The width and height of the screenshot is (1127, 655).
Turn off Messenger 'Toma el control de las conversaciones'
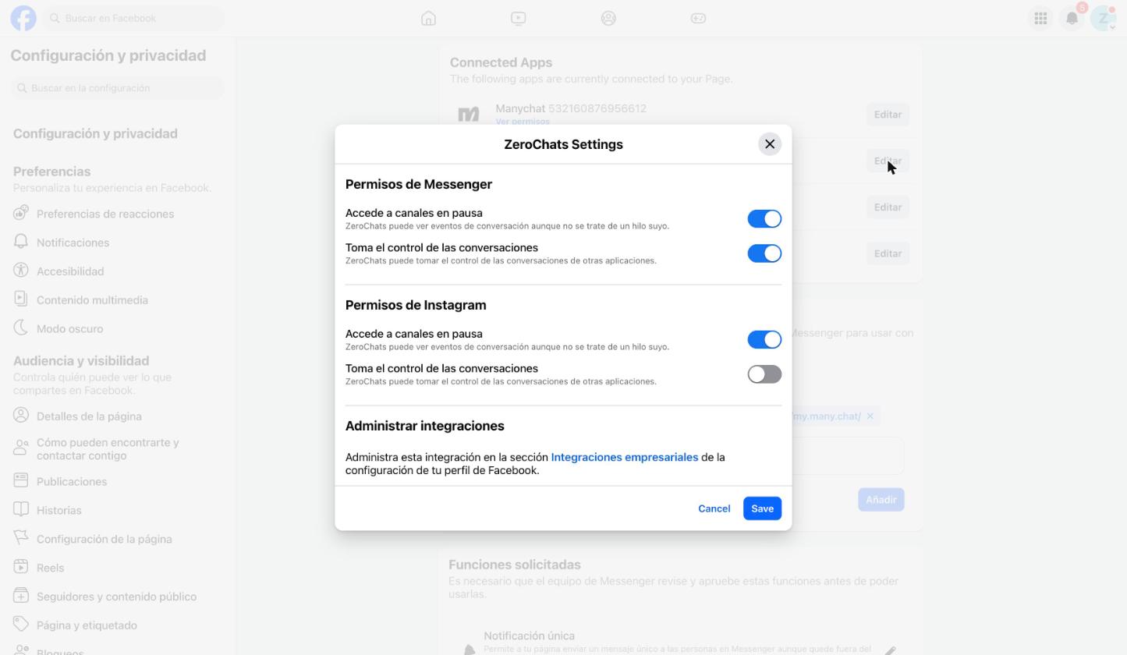764,253
